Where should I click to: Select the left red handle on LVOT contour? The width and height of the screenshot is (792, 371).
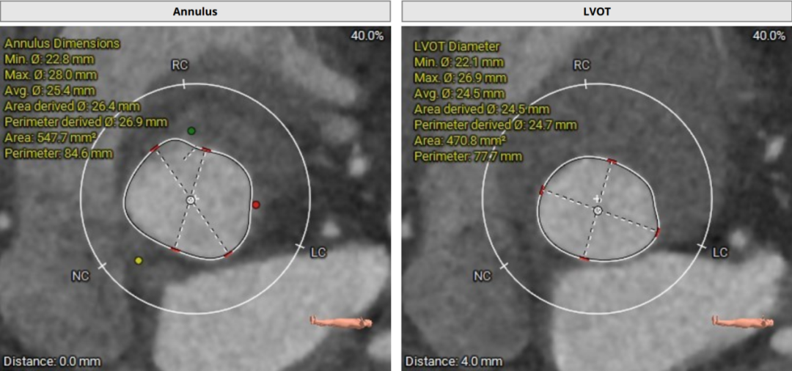tap(541, 191)
